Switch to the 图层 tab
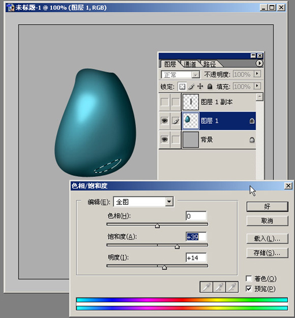This screenshot has width=295, height=318. [x=170, y=64]
